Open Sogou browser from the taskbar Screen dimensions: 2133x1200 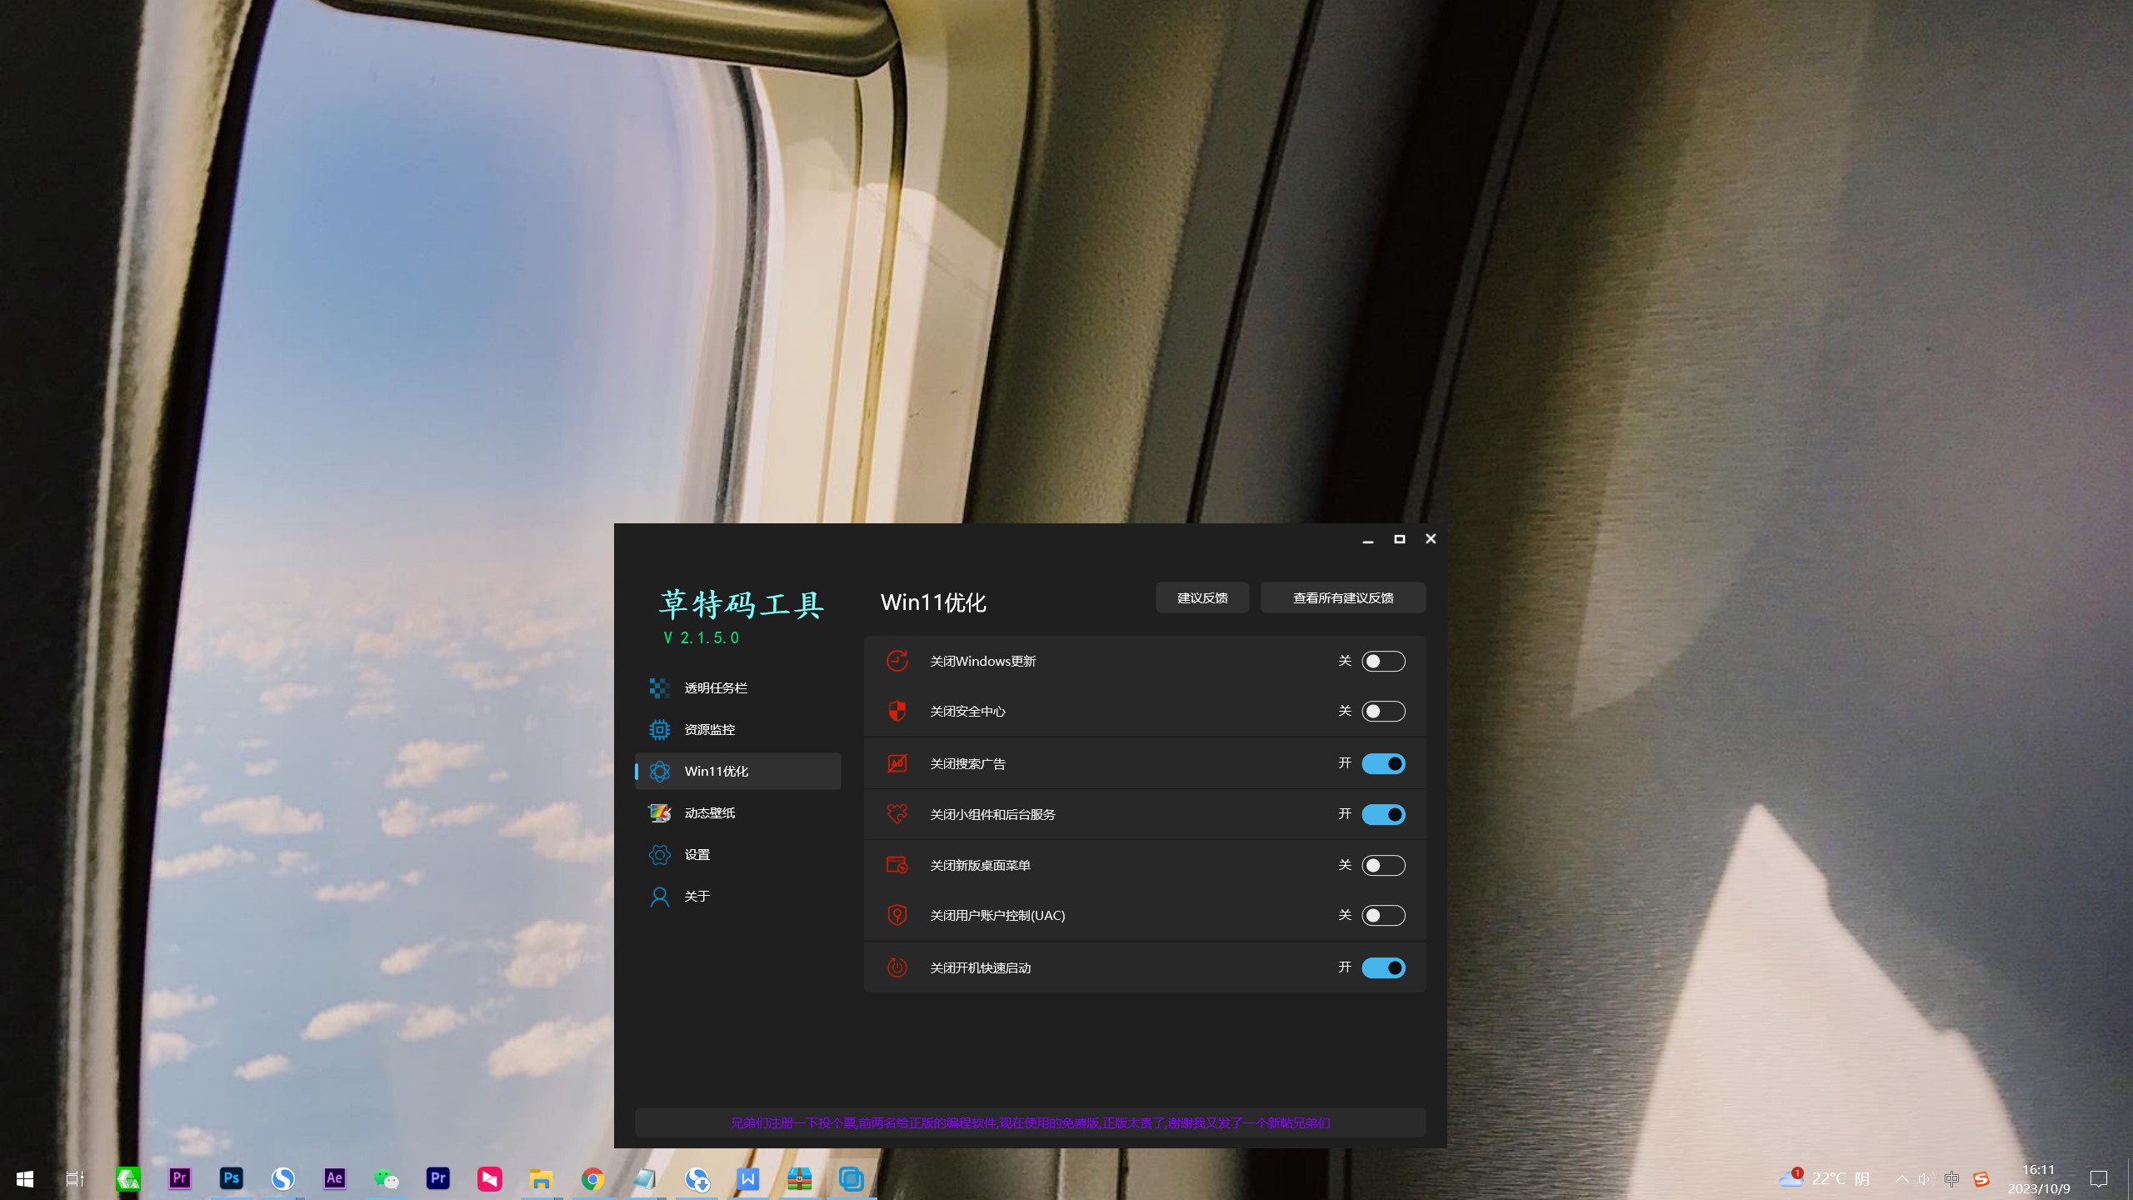(282, 1178)
